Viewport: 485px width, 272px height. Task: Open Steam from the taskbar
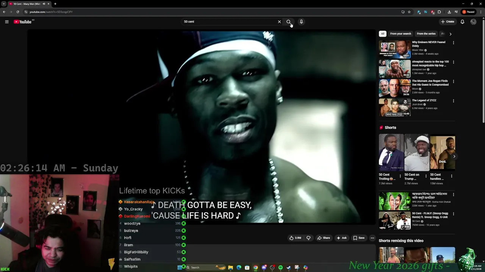click(289, 267)
